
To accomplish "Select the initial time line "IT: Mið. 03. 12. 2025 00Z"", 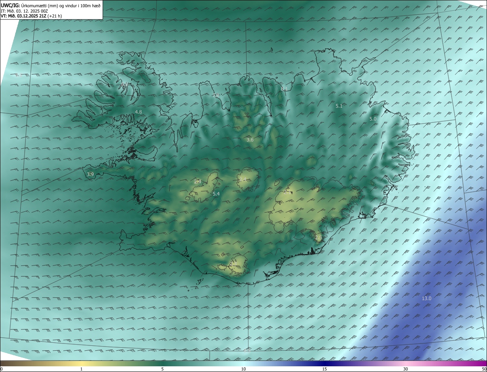I will coord(24,11).
